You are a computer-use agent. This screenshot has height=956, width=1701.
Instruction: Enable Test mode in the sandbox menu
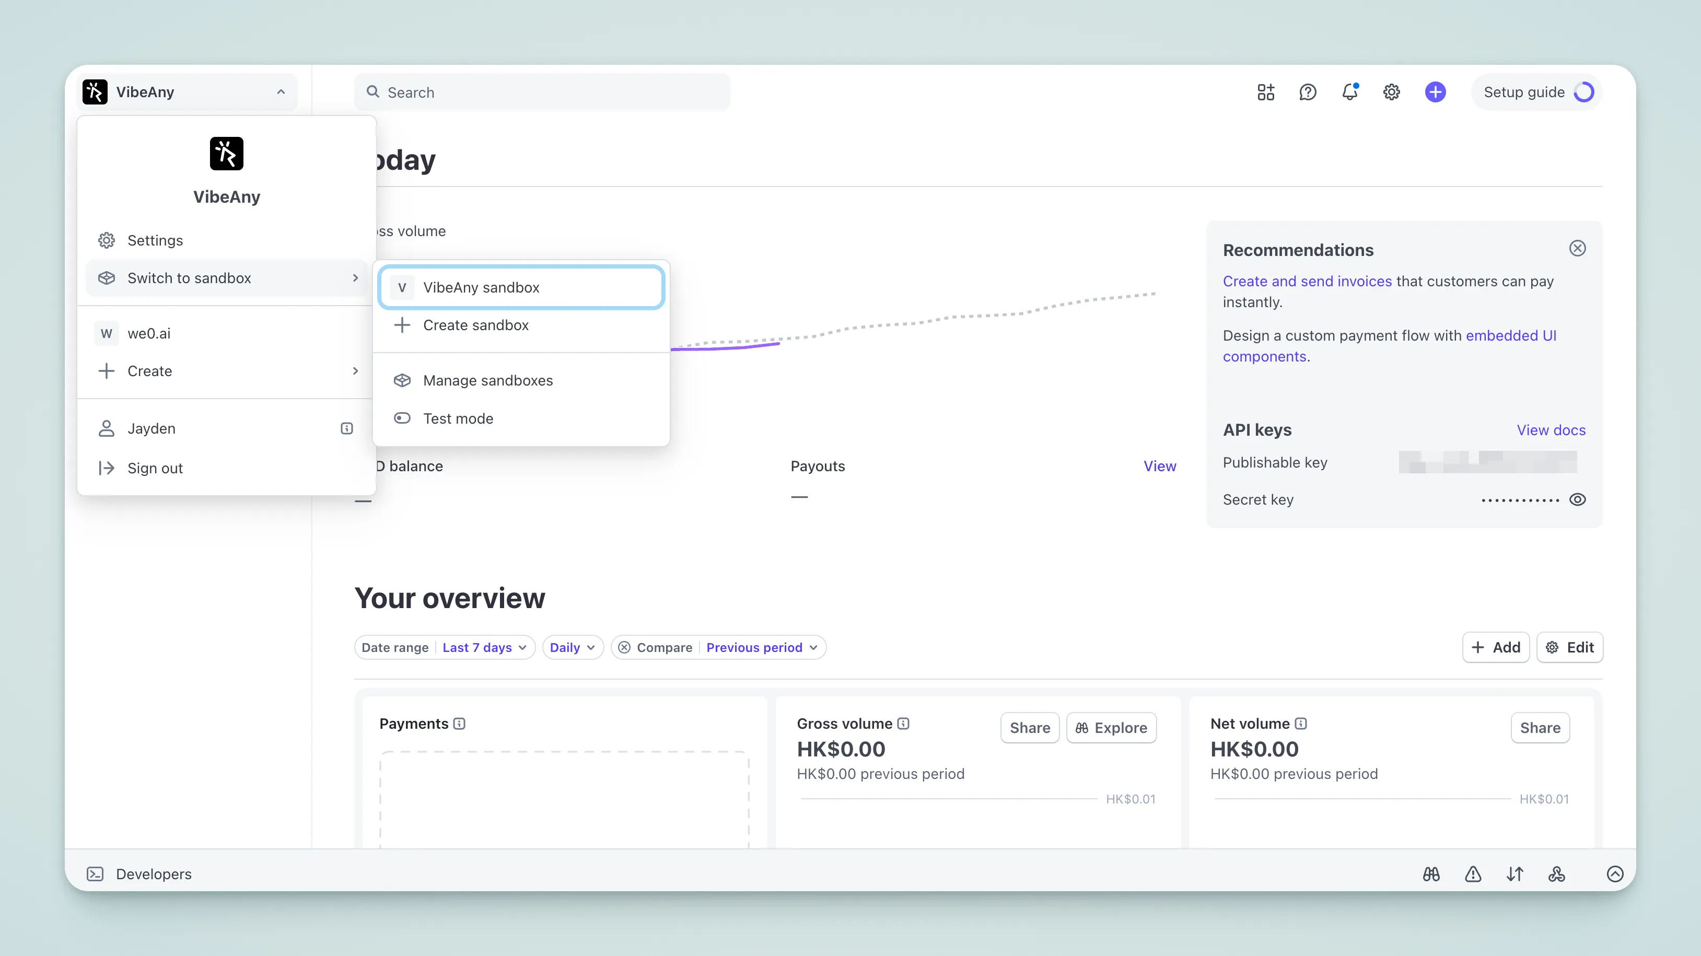(x=458, y=418)
